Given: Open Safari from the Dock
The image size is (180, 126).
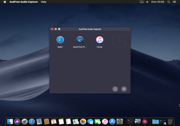Looking at the screenshot, I should 32,122.
